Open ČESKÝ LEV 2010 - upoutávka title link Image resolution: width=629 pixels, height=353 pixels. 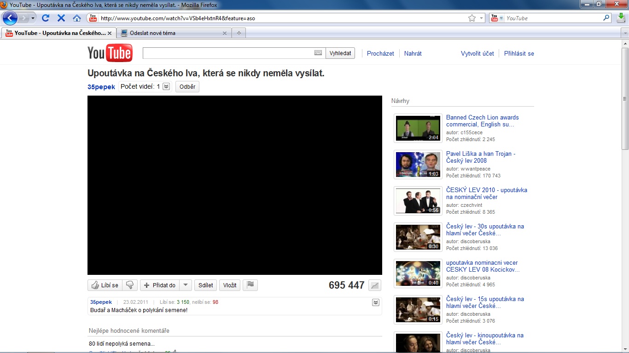click(487, 194)
